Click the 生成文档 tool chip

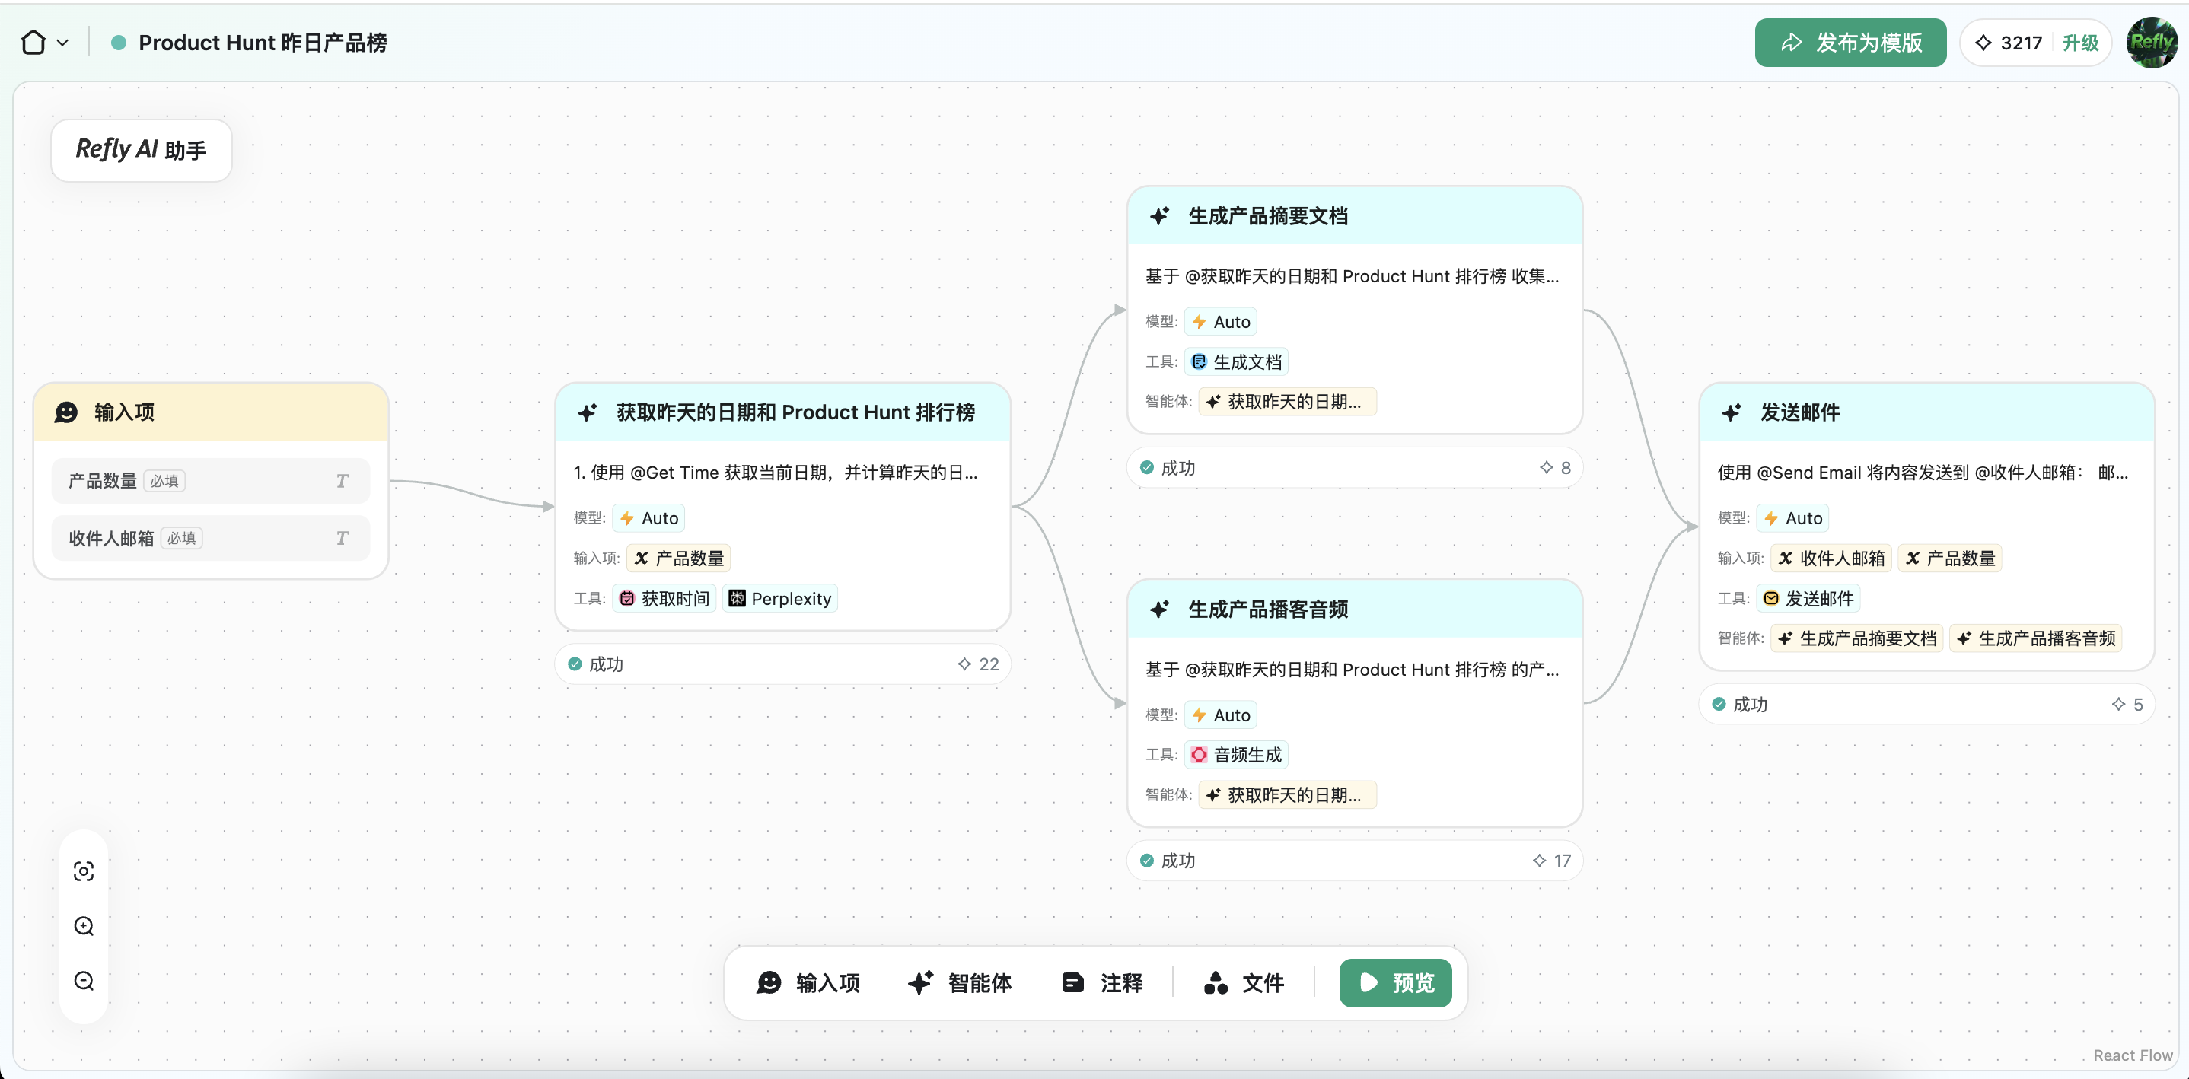coord(1236,362)
